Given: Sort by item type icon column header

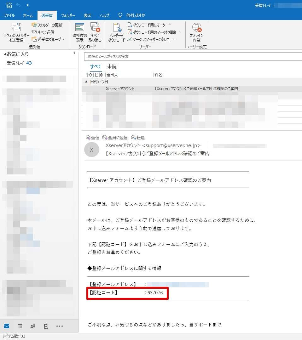Looking at the screenshot, I should (x=96, y=75).
